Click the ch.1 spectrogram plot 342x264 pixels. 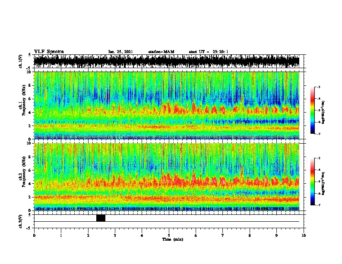click(167, 105)
